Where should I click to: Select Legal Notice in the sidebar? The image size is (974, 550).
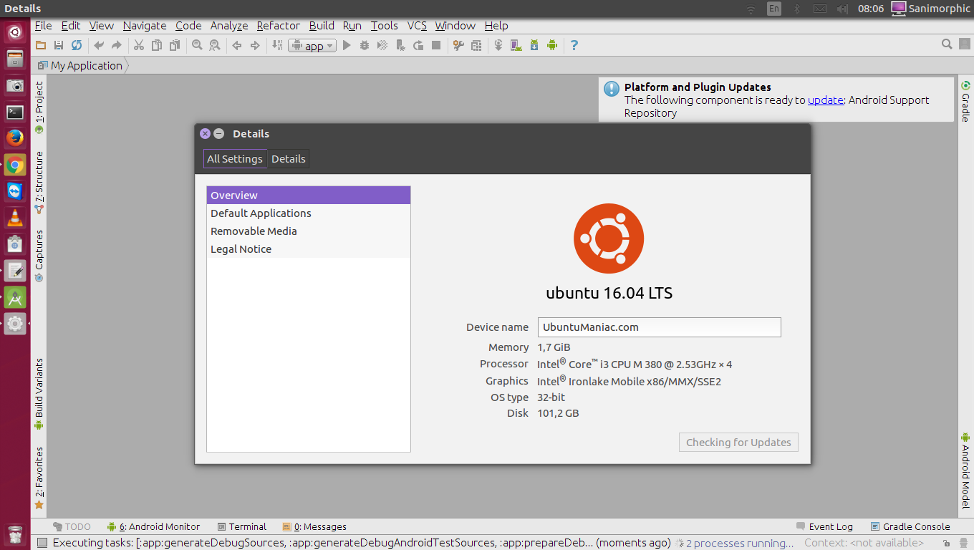click(309, 249)
